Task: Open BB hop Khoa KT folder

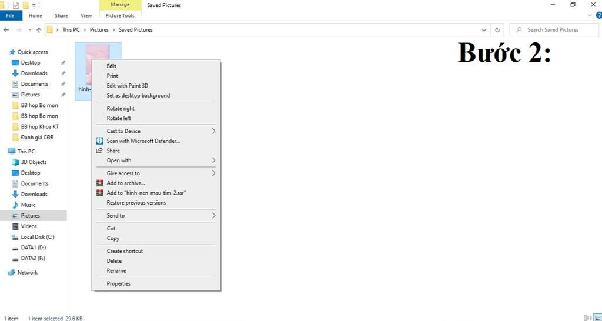Action: click(x=40, y=127)
